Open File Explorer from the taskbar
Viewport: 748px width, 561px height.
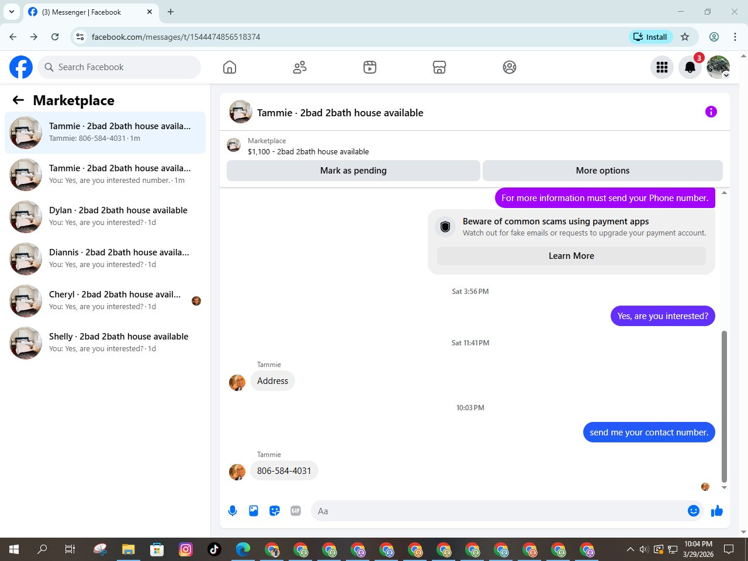(x=128, y=549)
